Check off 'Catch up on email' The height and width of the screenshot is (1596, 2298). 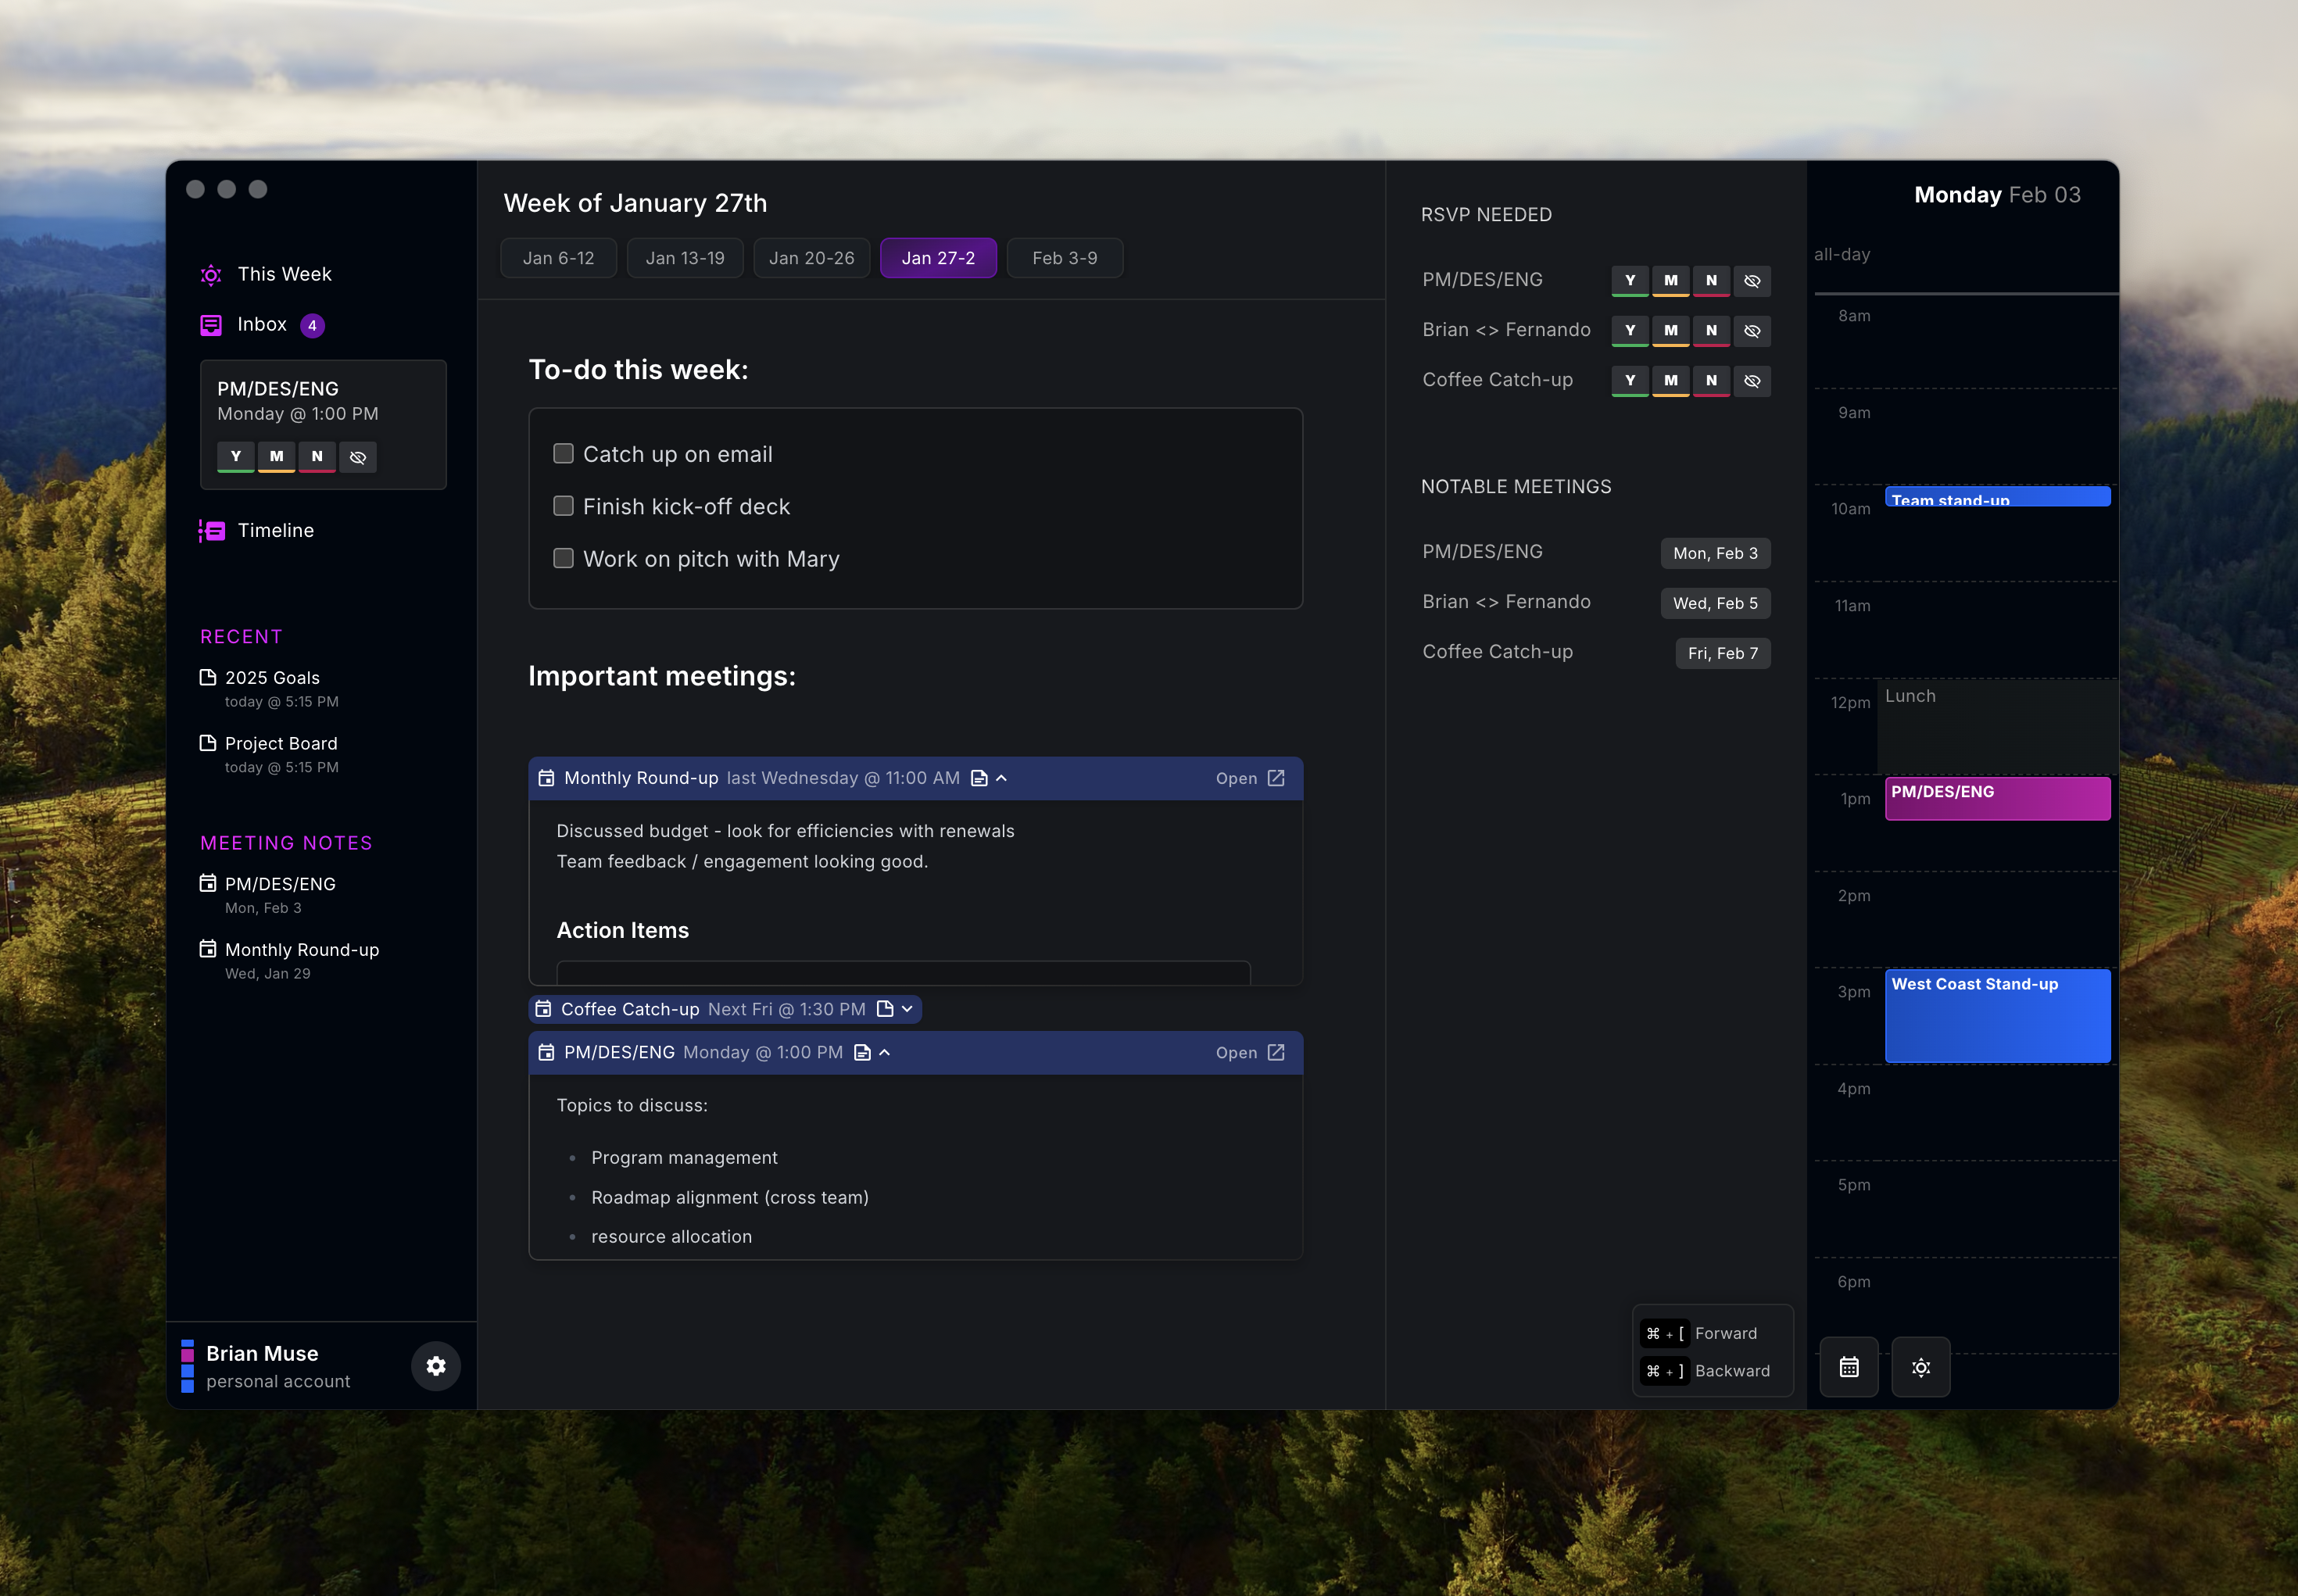pyautogui.click(x=563, y=453)
